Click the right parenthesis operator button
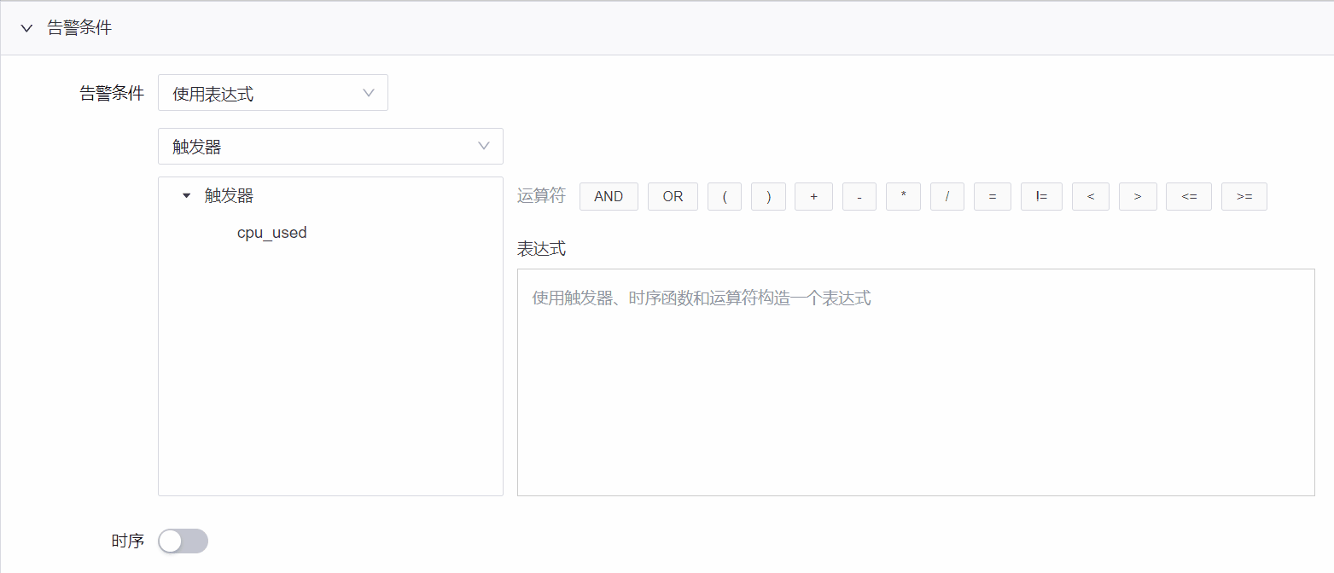This screenshot has height=573, width=1334. (768, 196)
